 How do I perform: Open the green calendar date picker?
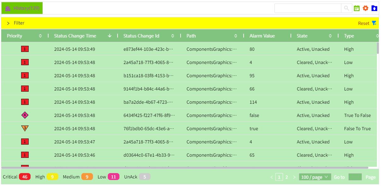[357, 8]
